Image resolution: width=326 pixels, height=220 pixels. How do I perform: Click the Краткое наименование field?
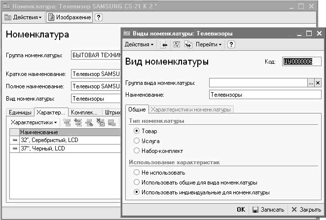click(x=96, y=74)
